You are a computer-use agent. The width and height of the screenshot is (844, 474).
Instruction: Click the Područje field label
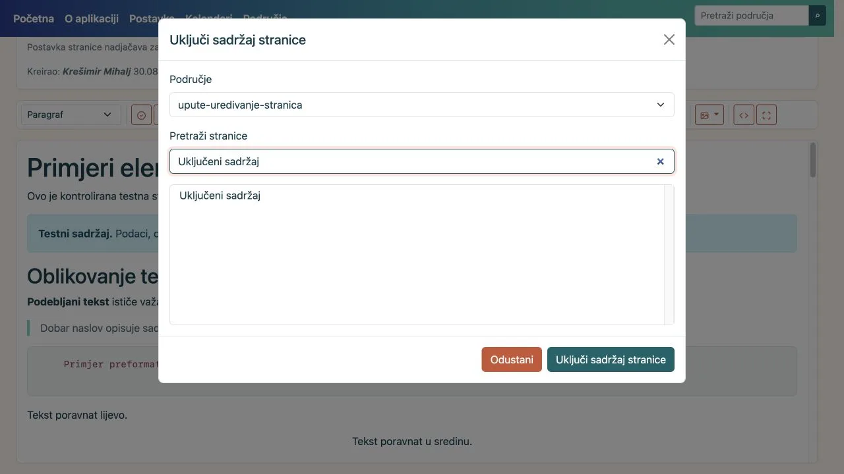click(x=191, y=79)
